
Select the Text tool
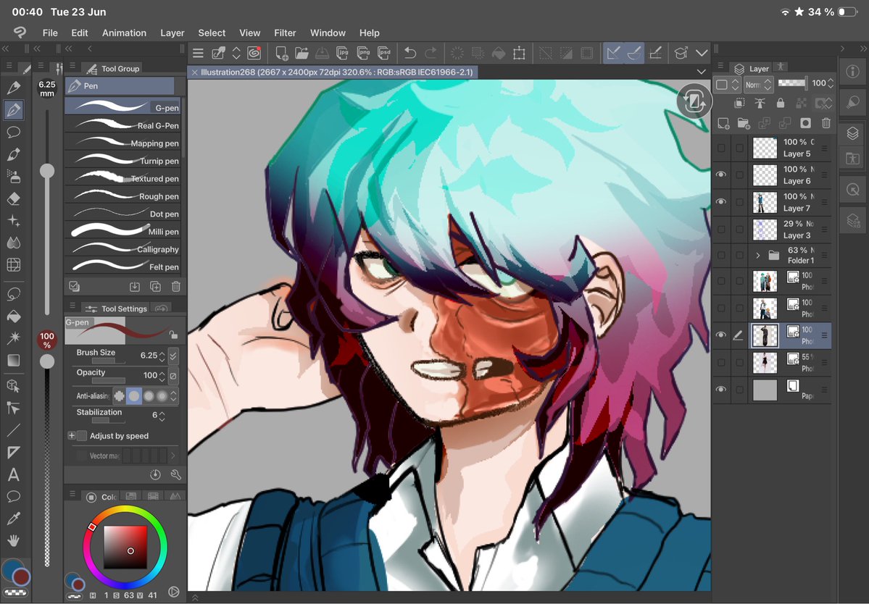[x=14, y=474]
